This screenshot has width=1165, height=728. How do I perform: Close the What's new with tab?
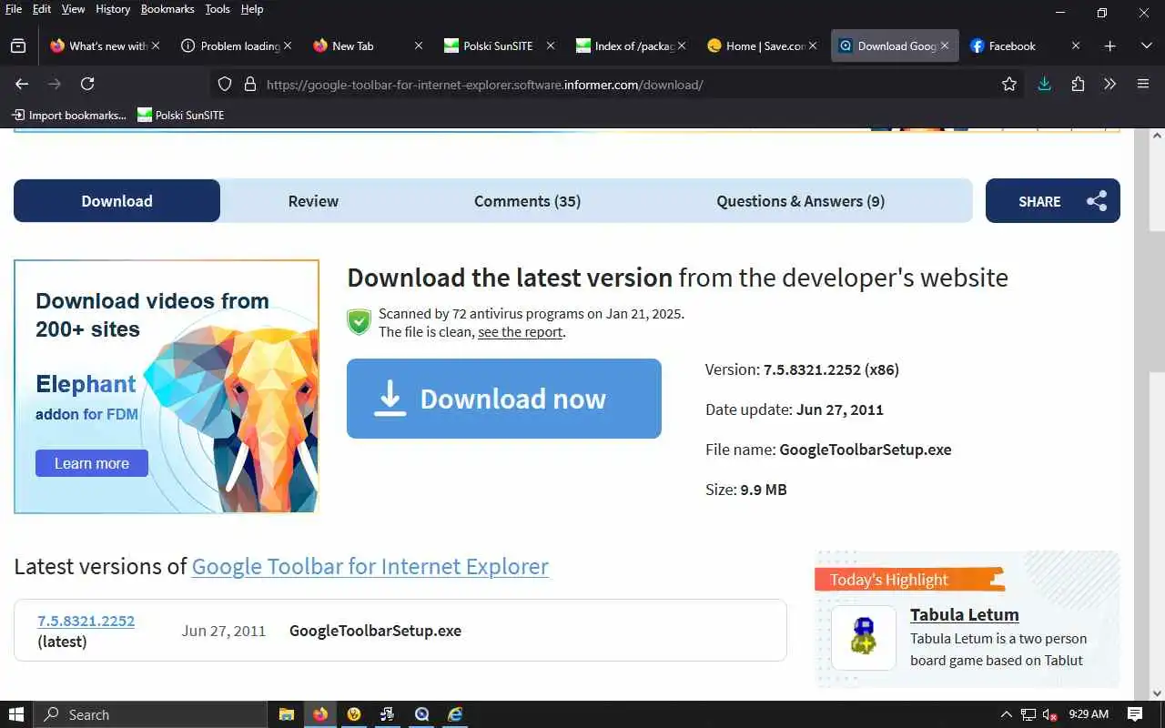click(x=156, y=45)
